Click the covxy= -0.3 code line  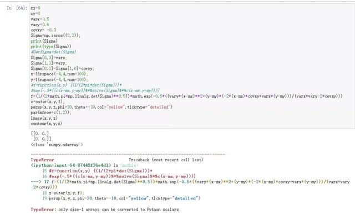[x=43, y=30]
